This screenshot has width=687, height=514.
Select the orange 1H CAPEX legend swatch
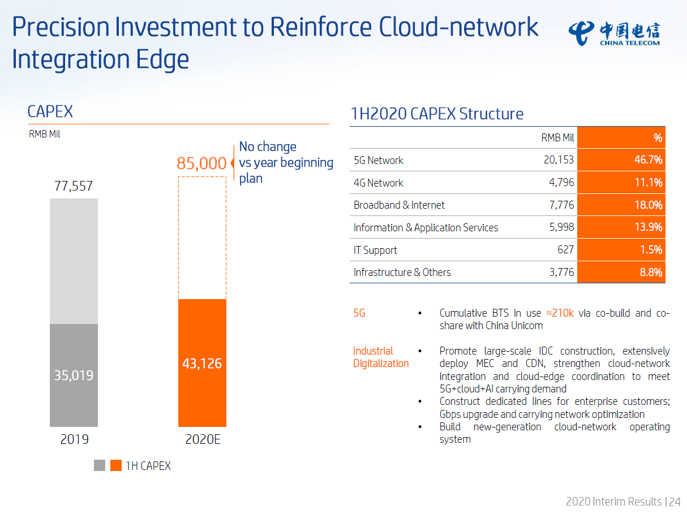[116, 465]
